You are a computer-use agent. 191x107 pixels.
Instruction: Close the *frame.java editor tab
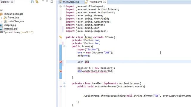(x=104, y=2)
